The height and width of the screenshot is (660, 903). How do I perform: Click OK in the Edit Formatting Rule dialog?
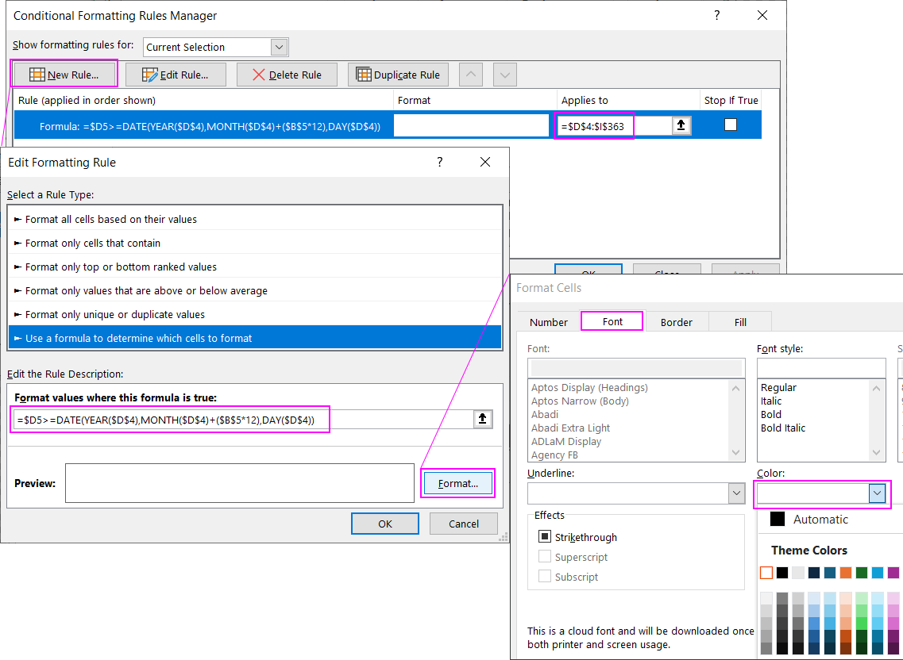(x=384, y=523)
